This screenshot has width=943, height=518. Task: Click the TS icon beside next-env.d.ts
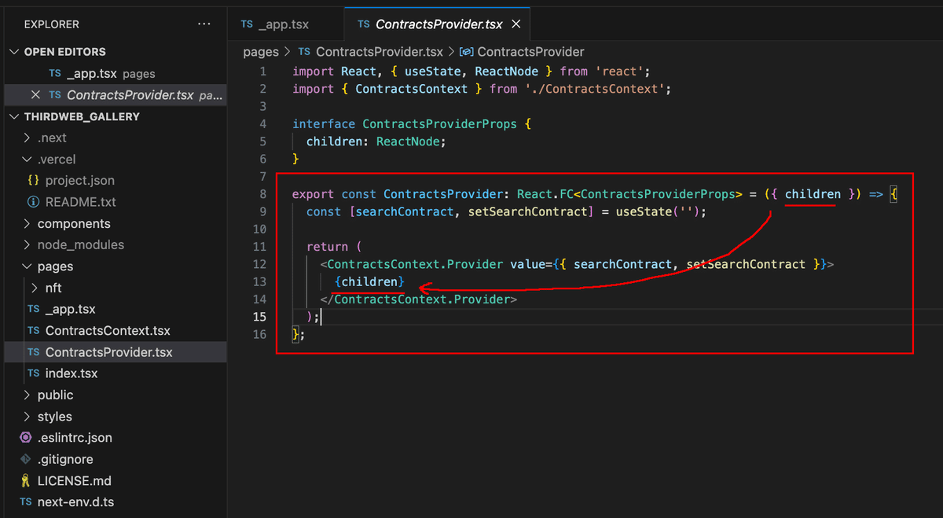[x=26, y=502]
